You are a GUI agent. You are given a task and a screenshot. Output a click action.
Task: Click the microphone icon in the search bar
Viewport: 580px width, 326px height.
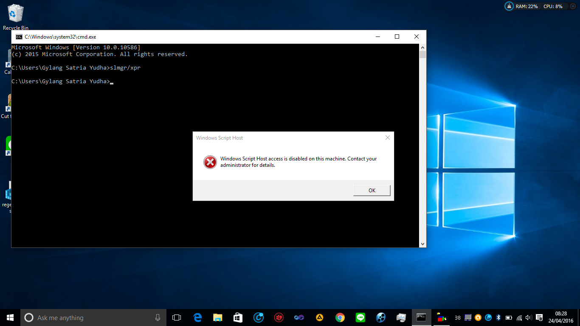pyautogui.click(x=158, y=317)
